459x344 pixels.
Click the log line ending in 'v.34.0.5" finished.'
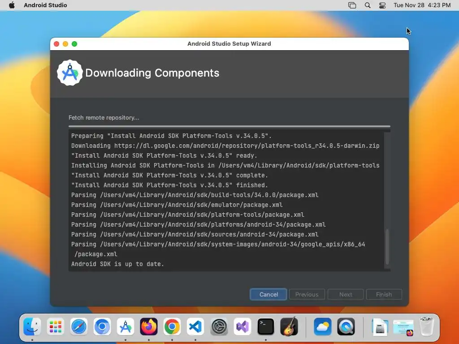tap(169, 185)
